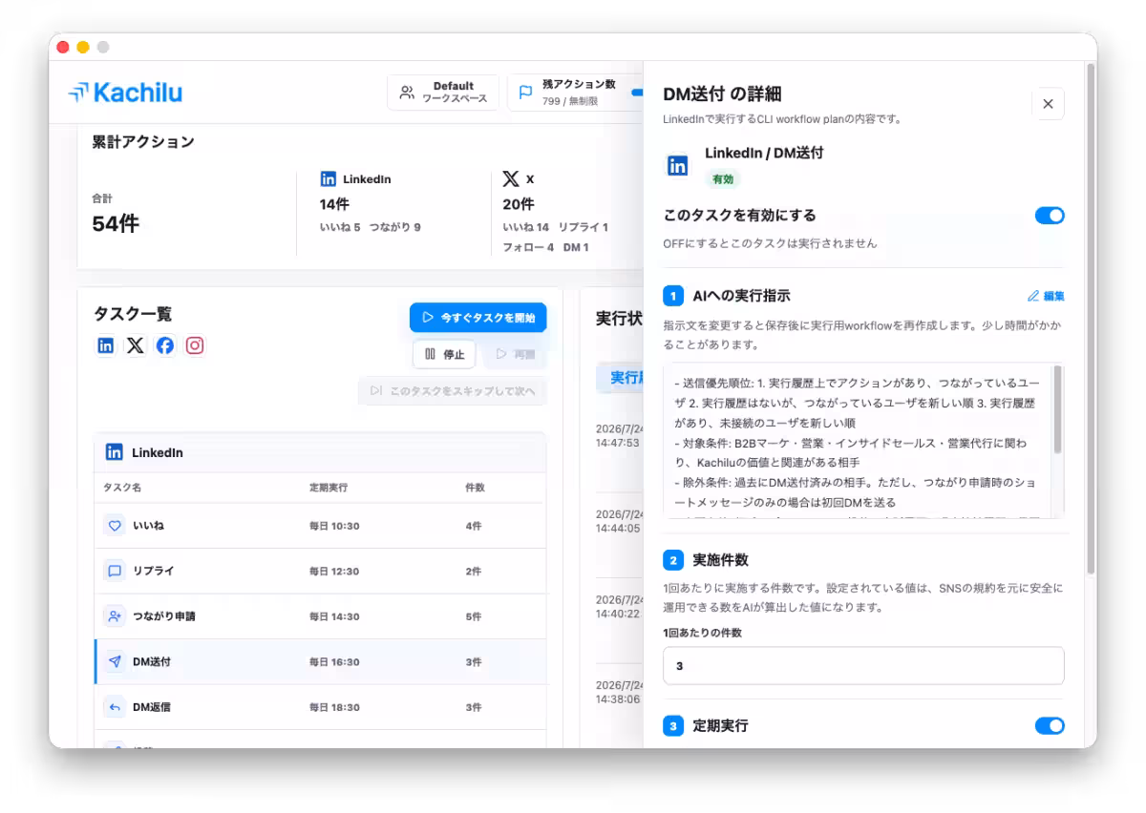Screen dimensions: 1146x813
Task: Filter the task list by LinkedIn icon
Action: coord(106,345)
